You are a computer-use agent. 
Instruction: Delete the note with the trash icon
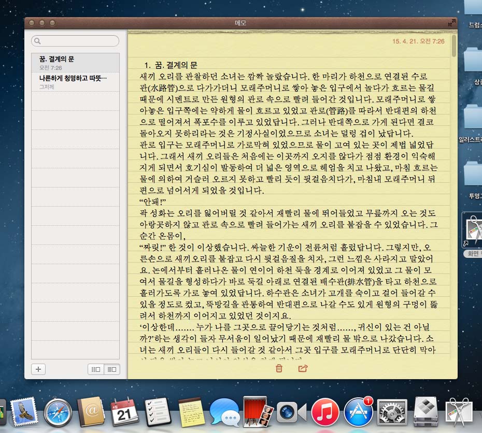point(279,369)
